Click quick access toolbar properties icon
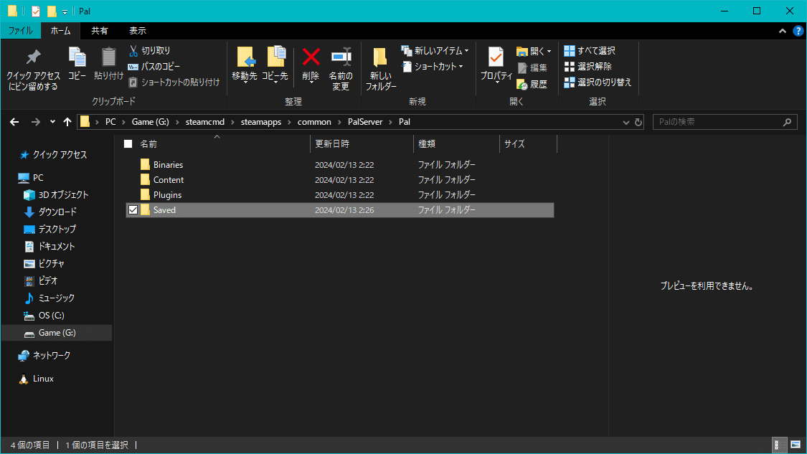The width and height of the screenshot is (807, 454). click(x=36, y=11)
